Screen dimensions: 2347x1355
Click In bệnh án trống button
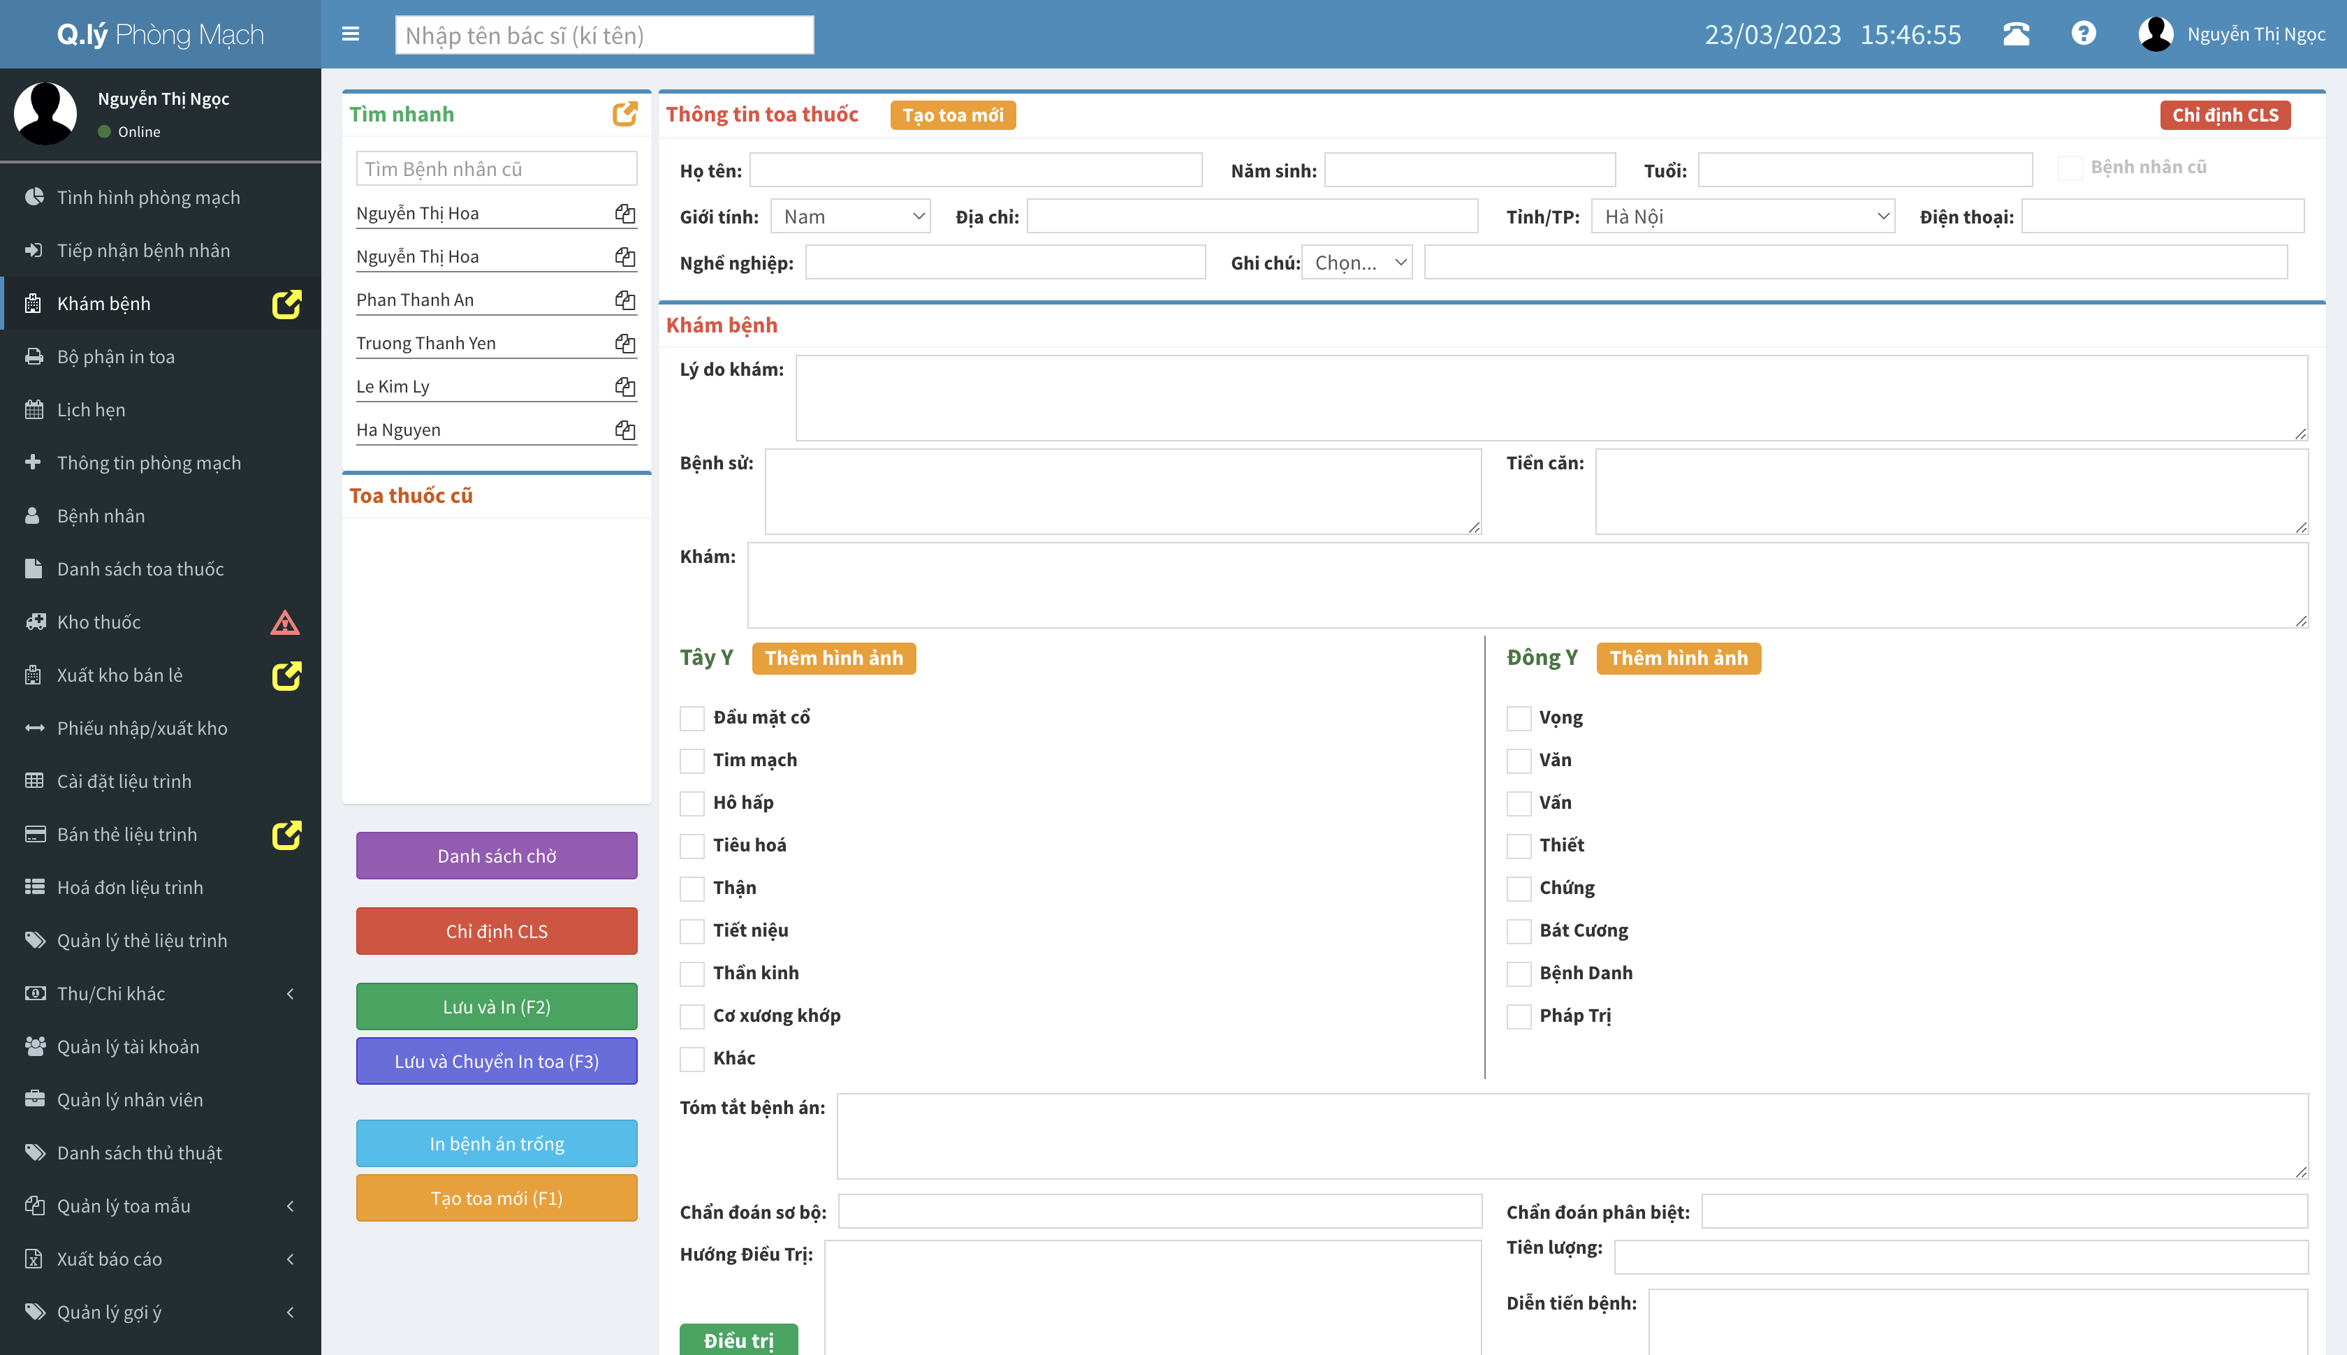[496, 1143]
